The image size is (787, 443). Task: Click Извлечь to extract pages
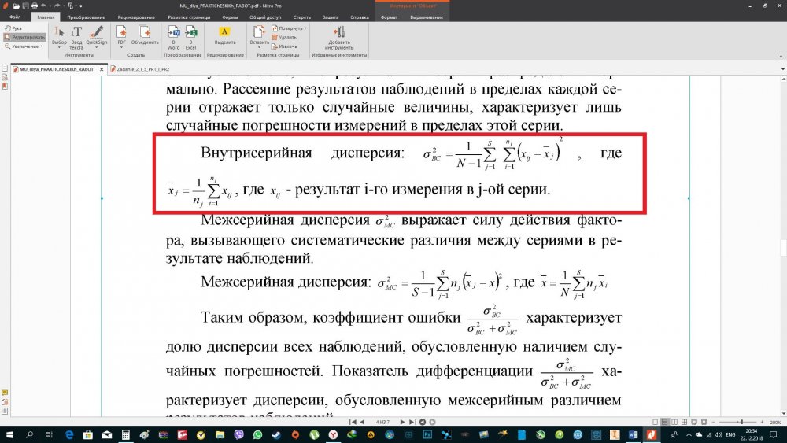tap(284, 46)
